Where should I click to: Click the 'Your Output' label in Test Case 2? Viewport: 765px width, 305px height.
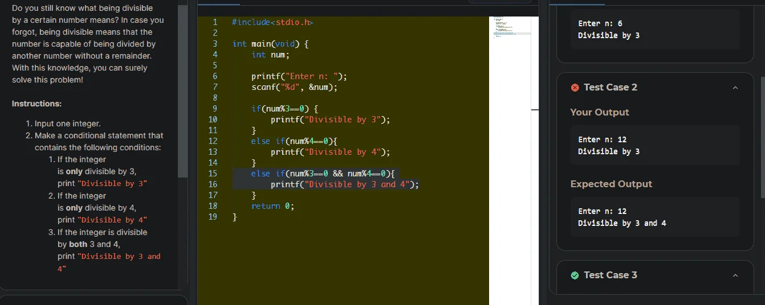click(x=600, y=112)
